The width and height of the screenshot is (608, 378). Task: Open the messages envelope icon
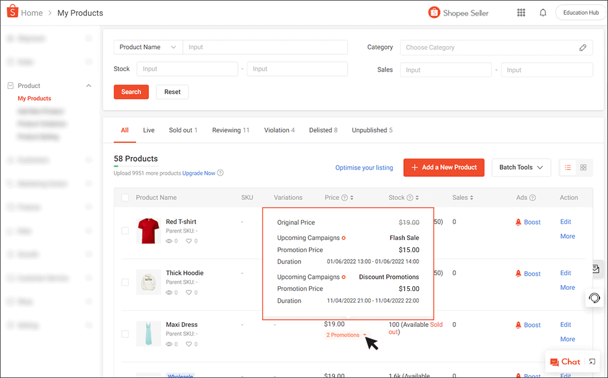pos(595,269)
